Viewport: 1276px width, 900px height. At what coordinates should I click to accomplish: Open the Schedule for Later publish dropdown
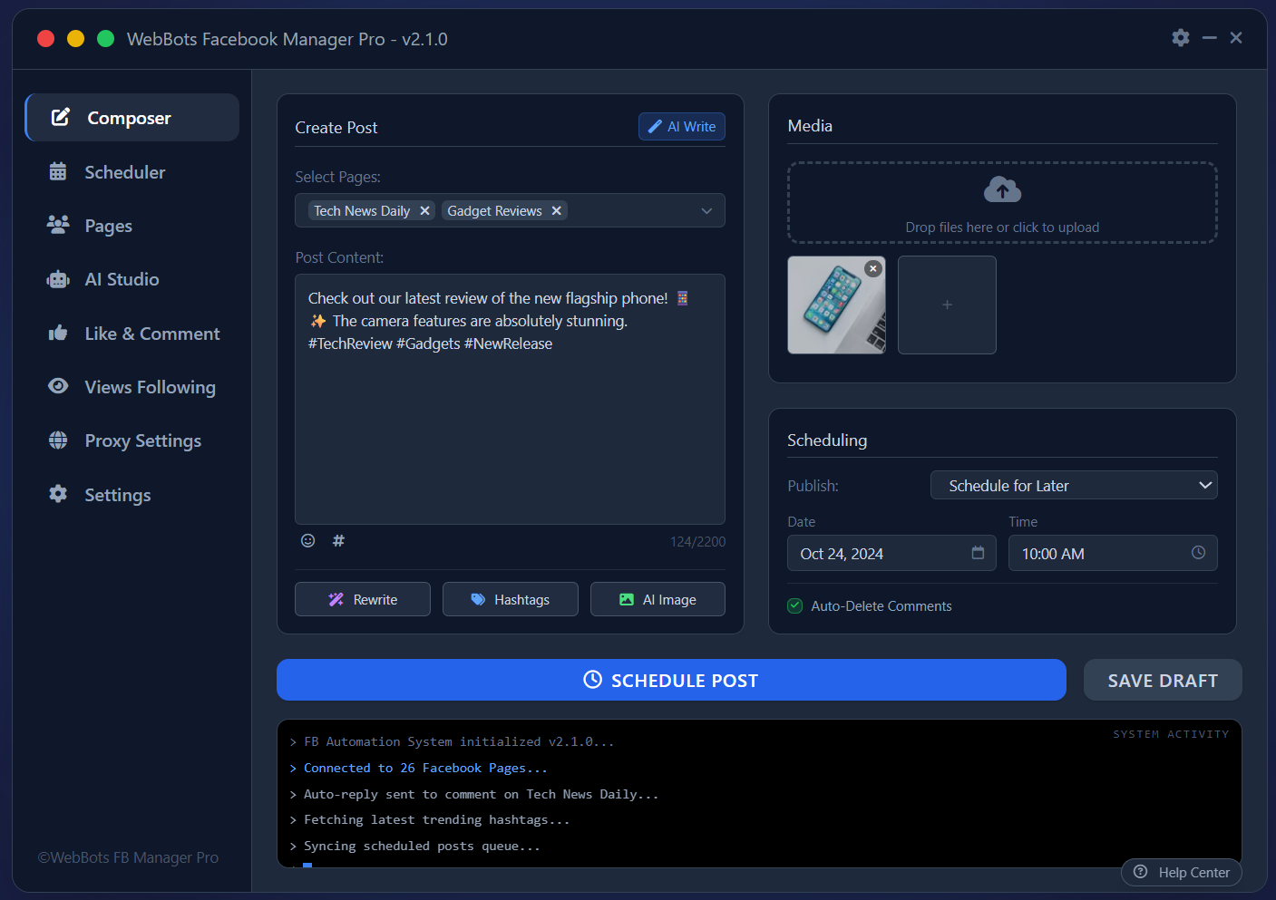(1074, 485)
